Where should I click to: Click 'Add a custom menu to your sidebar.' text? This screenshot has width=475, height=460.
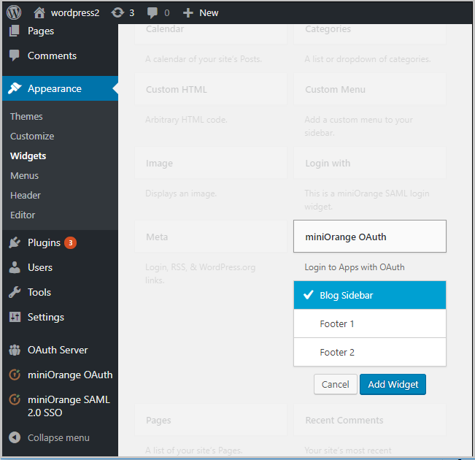pyautogui.click(x=359, y=126)
